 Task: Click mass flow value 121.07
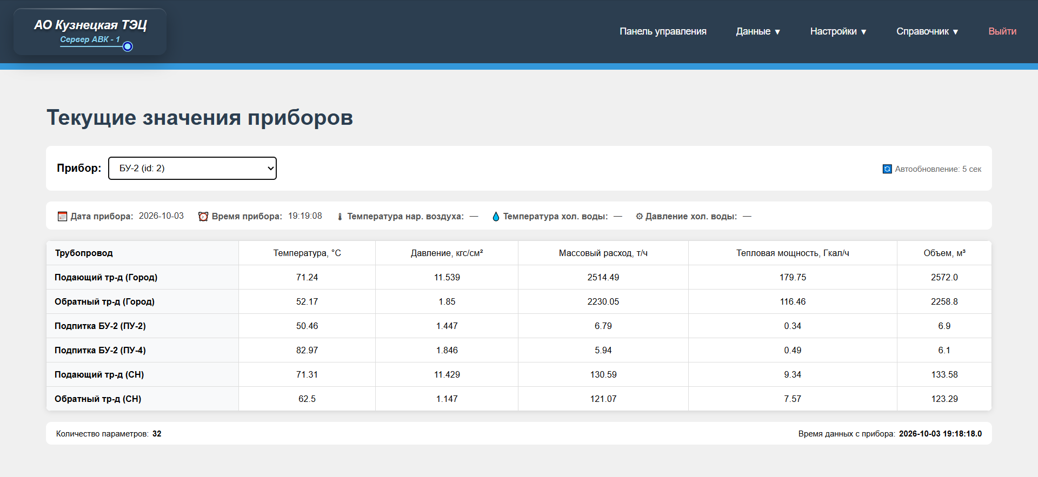tap(603, 399)
